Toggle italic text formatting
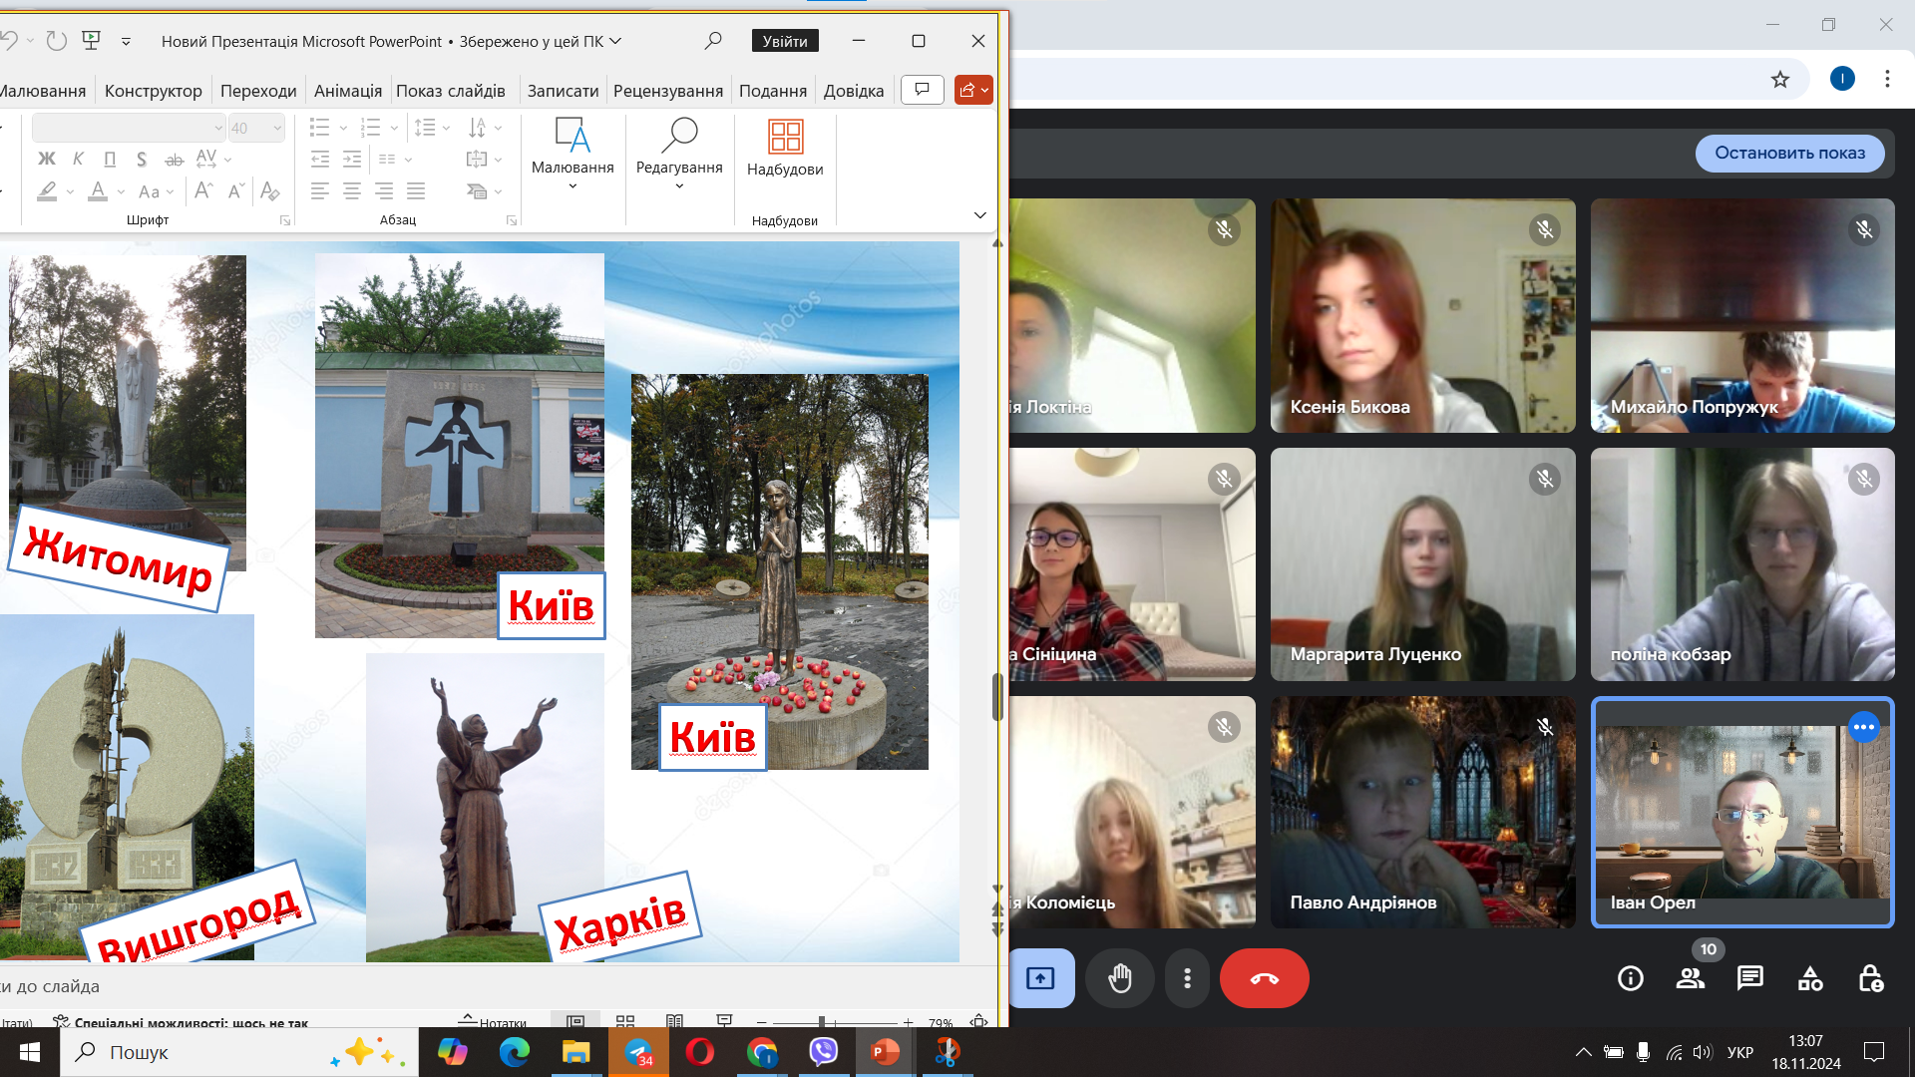The width and height of the screenshot is (1915, 1077). [78, 159]
